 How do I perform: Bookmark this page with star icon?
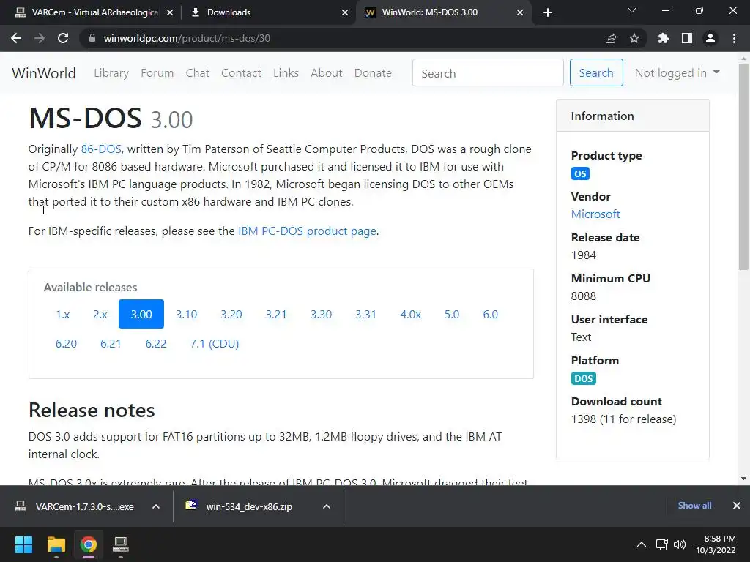[634, 38]
